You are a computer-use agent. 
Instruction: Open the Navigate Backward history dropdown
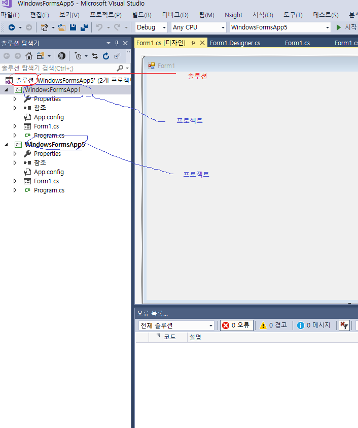20,27
